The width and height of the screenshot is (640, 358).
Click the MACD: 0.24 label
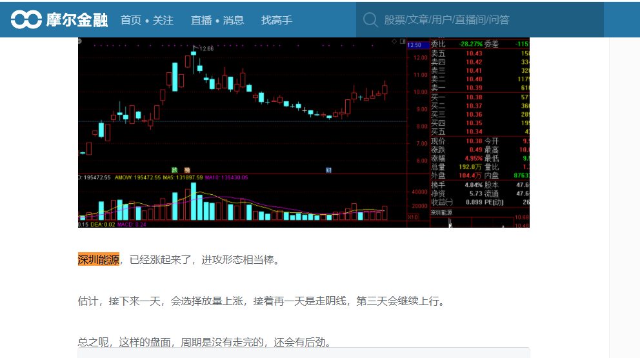(x=132, y=224)
